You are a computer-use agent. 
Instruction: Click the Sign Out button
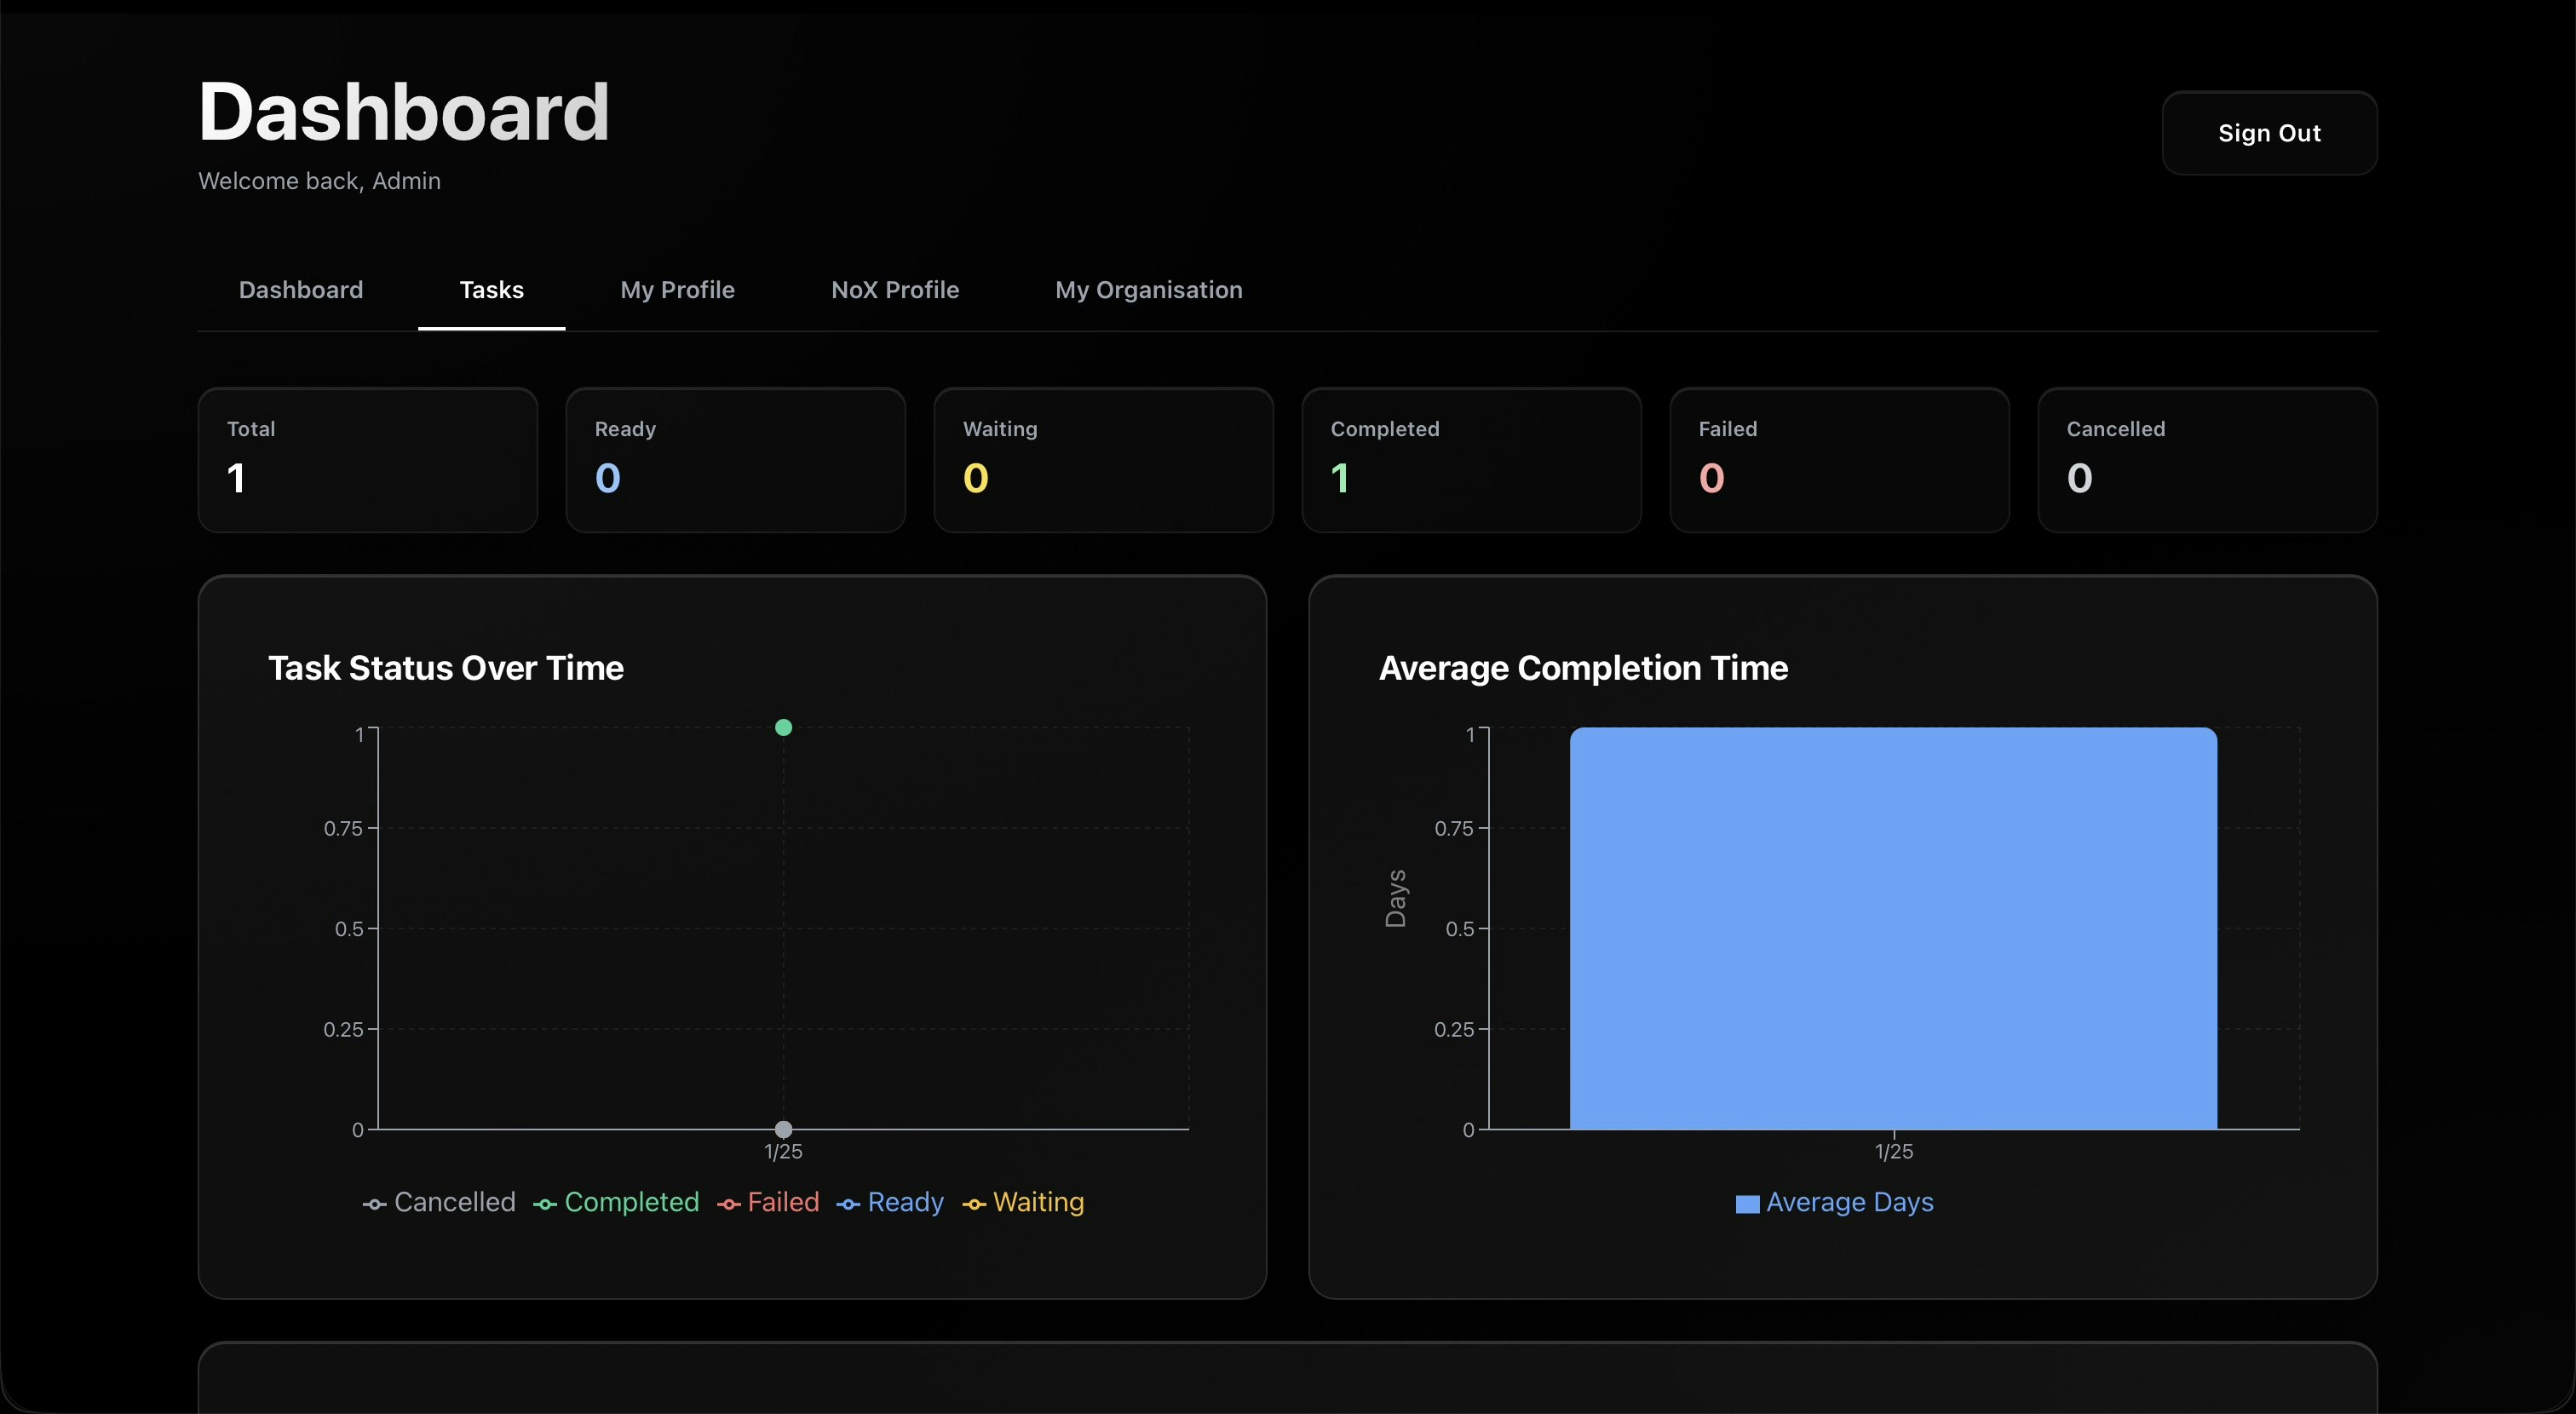pos(2268,133)
